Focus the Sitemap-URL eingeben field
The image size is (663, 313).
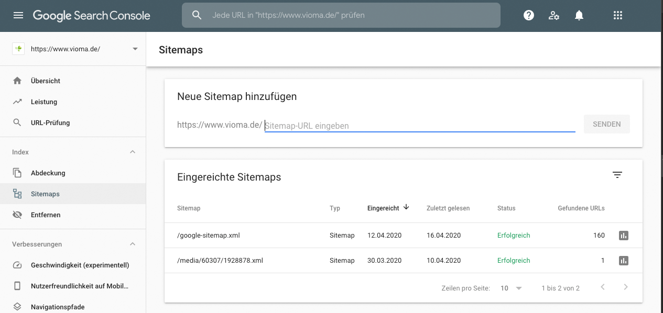click(x=420, y=126)
